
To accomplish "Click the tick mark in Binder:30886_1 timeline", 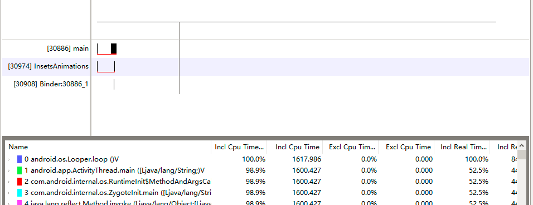I will [114, 85].
